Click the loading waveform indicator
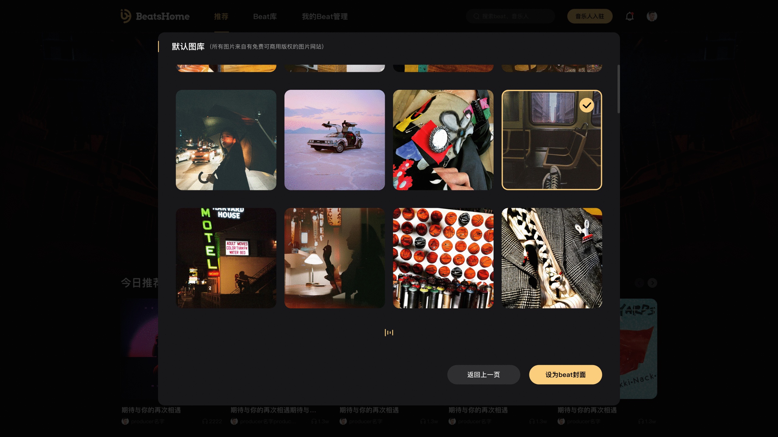Screen dimensions: 778x437 (x=389, y=333)
